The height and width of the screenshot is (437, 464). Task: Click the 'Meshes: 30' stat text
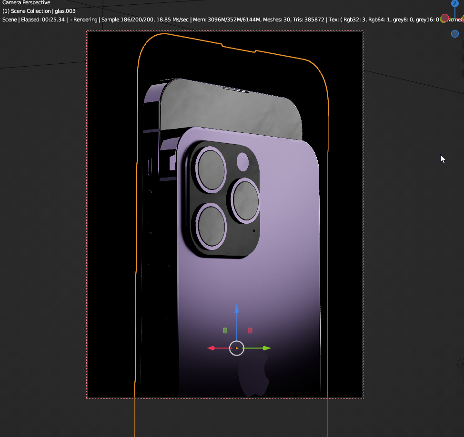coord(277,20)
